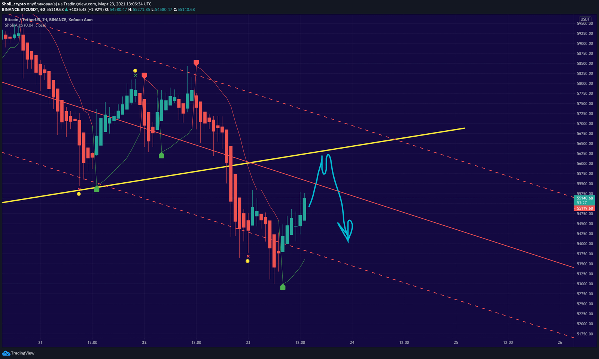Open the Sholi_crypto author profile link
599x359 pixels.
(14, 4)
